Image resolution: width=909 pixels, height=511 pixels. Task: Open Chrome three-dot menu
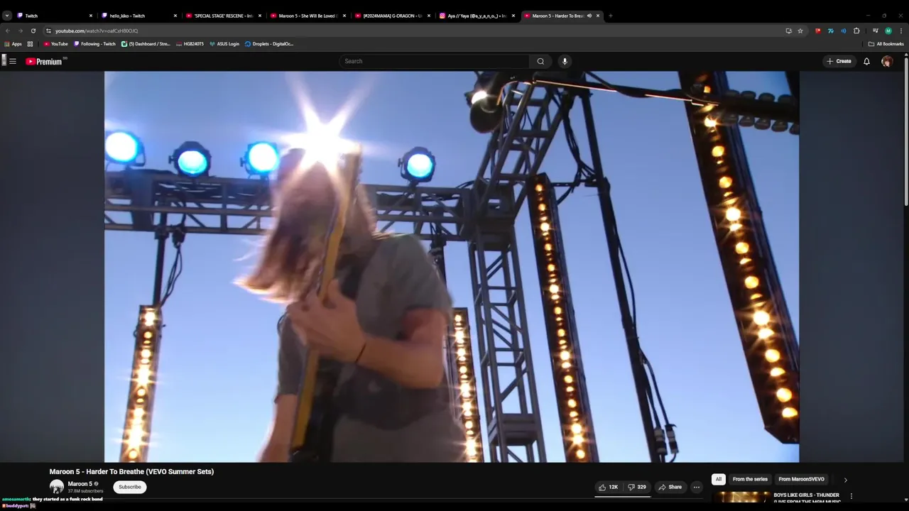click(901, 31)
